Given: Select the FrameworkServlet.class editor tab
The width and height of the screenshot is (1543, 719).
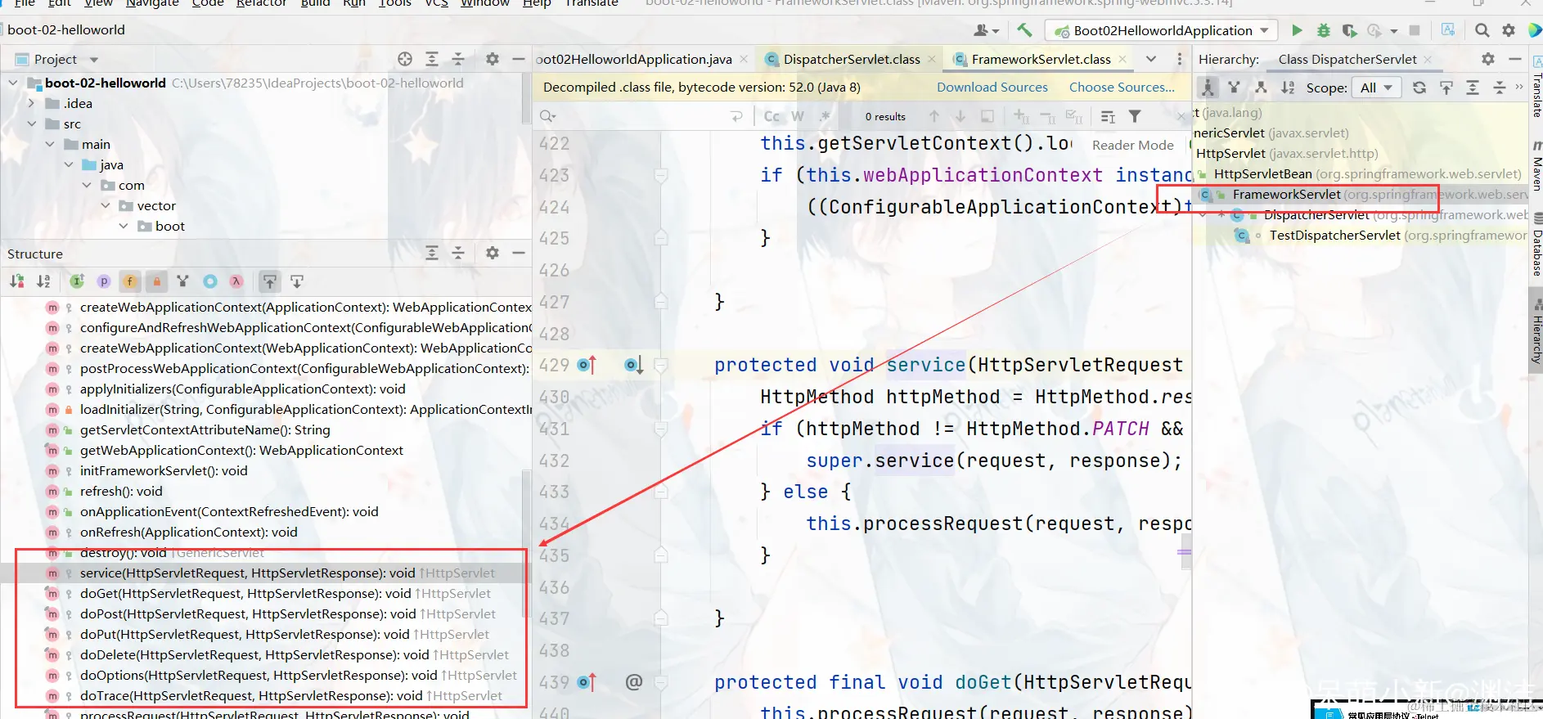Looking at the screenshot, I should 1041,59.
